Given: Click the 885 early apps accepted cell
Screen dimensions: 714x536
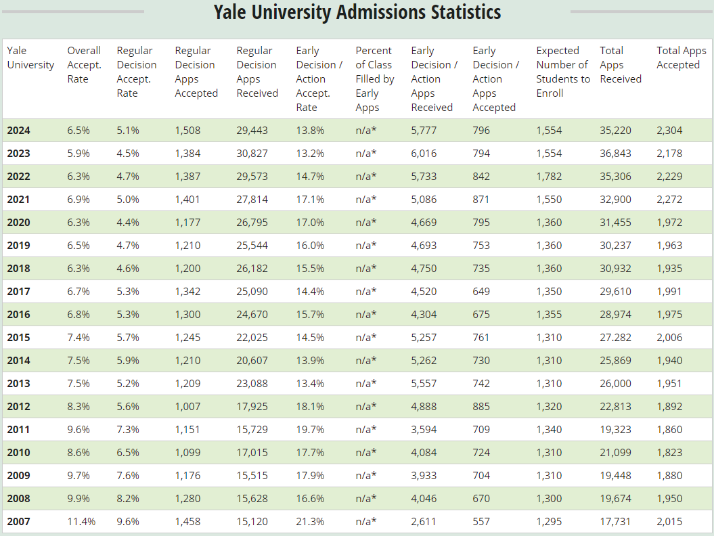Looking at the screenshot, I should pyautogui.click(x=481, y=407).
